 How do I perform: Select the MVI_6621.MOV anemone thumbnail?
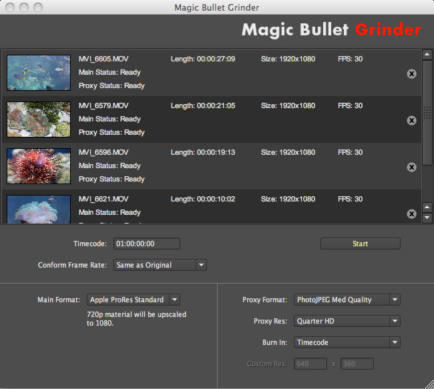[x=39, y=209]
